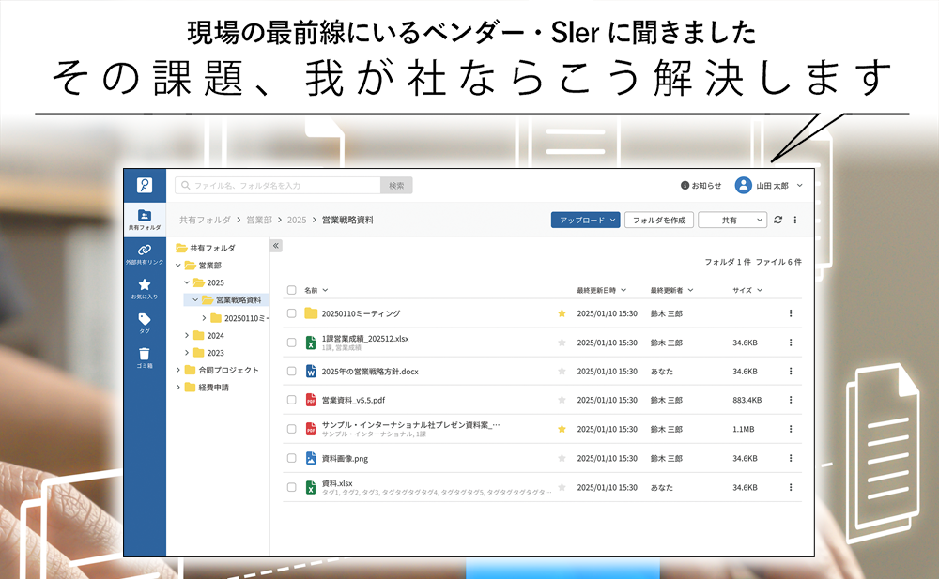939x579 pixels.
Task: Toggle the select-all checkbox in the header
Action: tap(292, 290)
